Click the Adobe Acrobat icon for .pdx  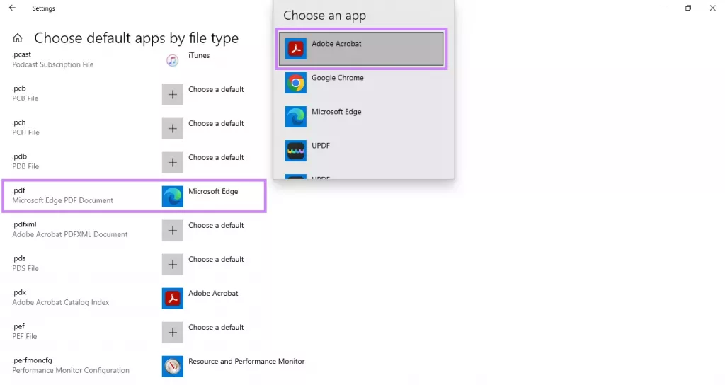click(173, 299)
